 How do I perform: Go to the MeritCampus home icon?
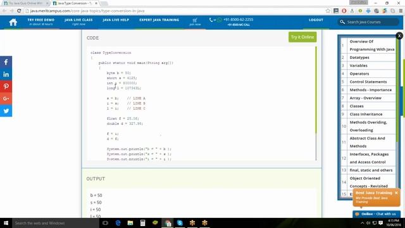13,22
